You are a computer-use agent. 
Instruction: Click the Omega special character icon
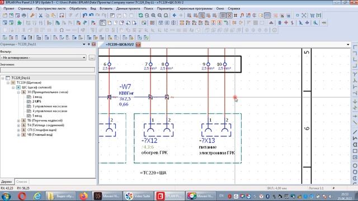[62, 30]
